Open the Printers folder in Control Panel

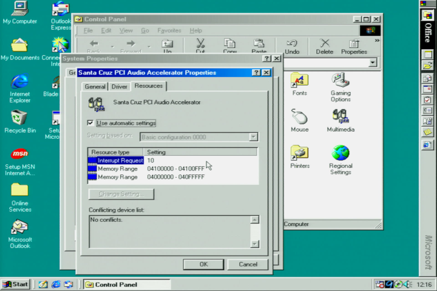click(x=300, y=156)
